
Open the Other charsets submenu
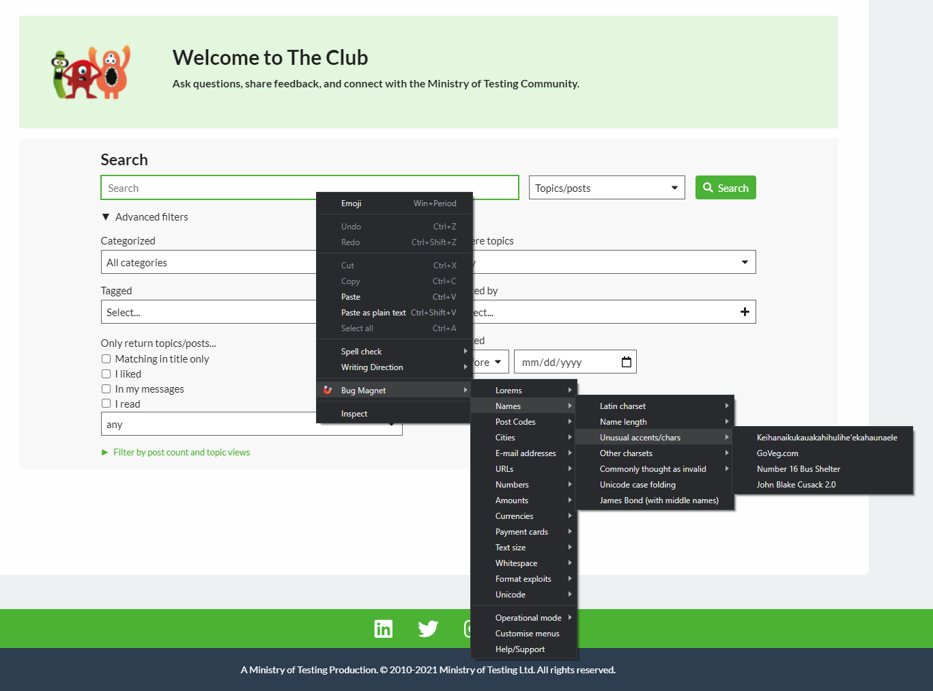click(x=655, y=453)
